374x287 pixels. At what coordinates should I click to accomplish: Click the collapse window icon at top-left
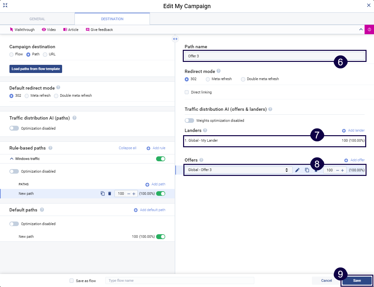(x=5, y=6)
